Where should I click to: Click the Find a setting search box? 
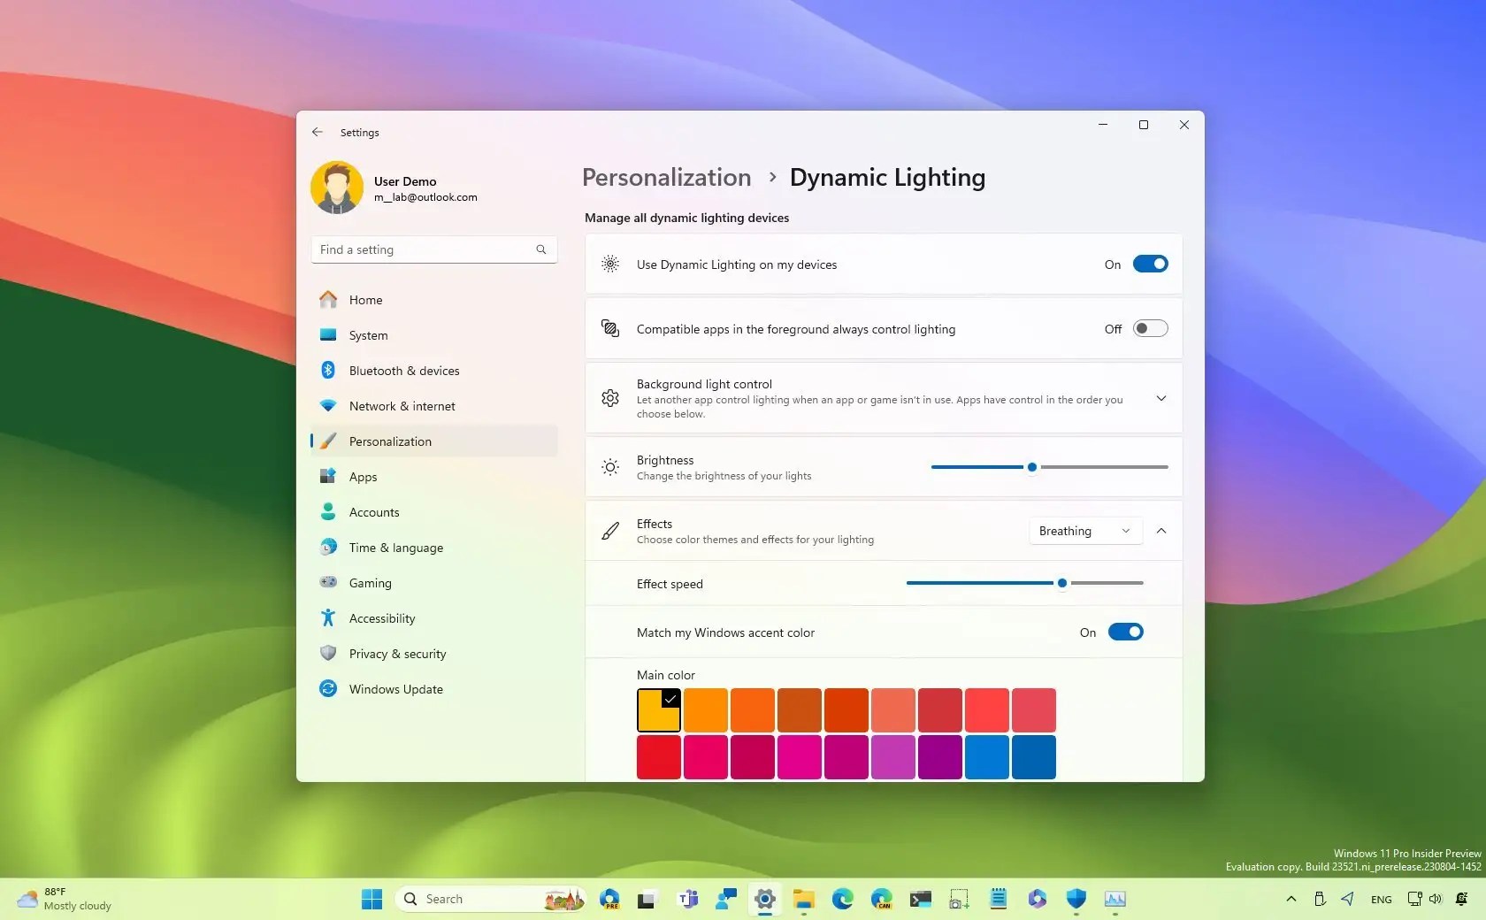[433, 249]
